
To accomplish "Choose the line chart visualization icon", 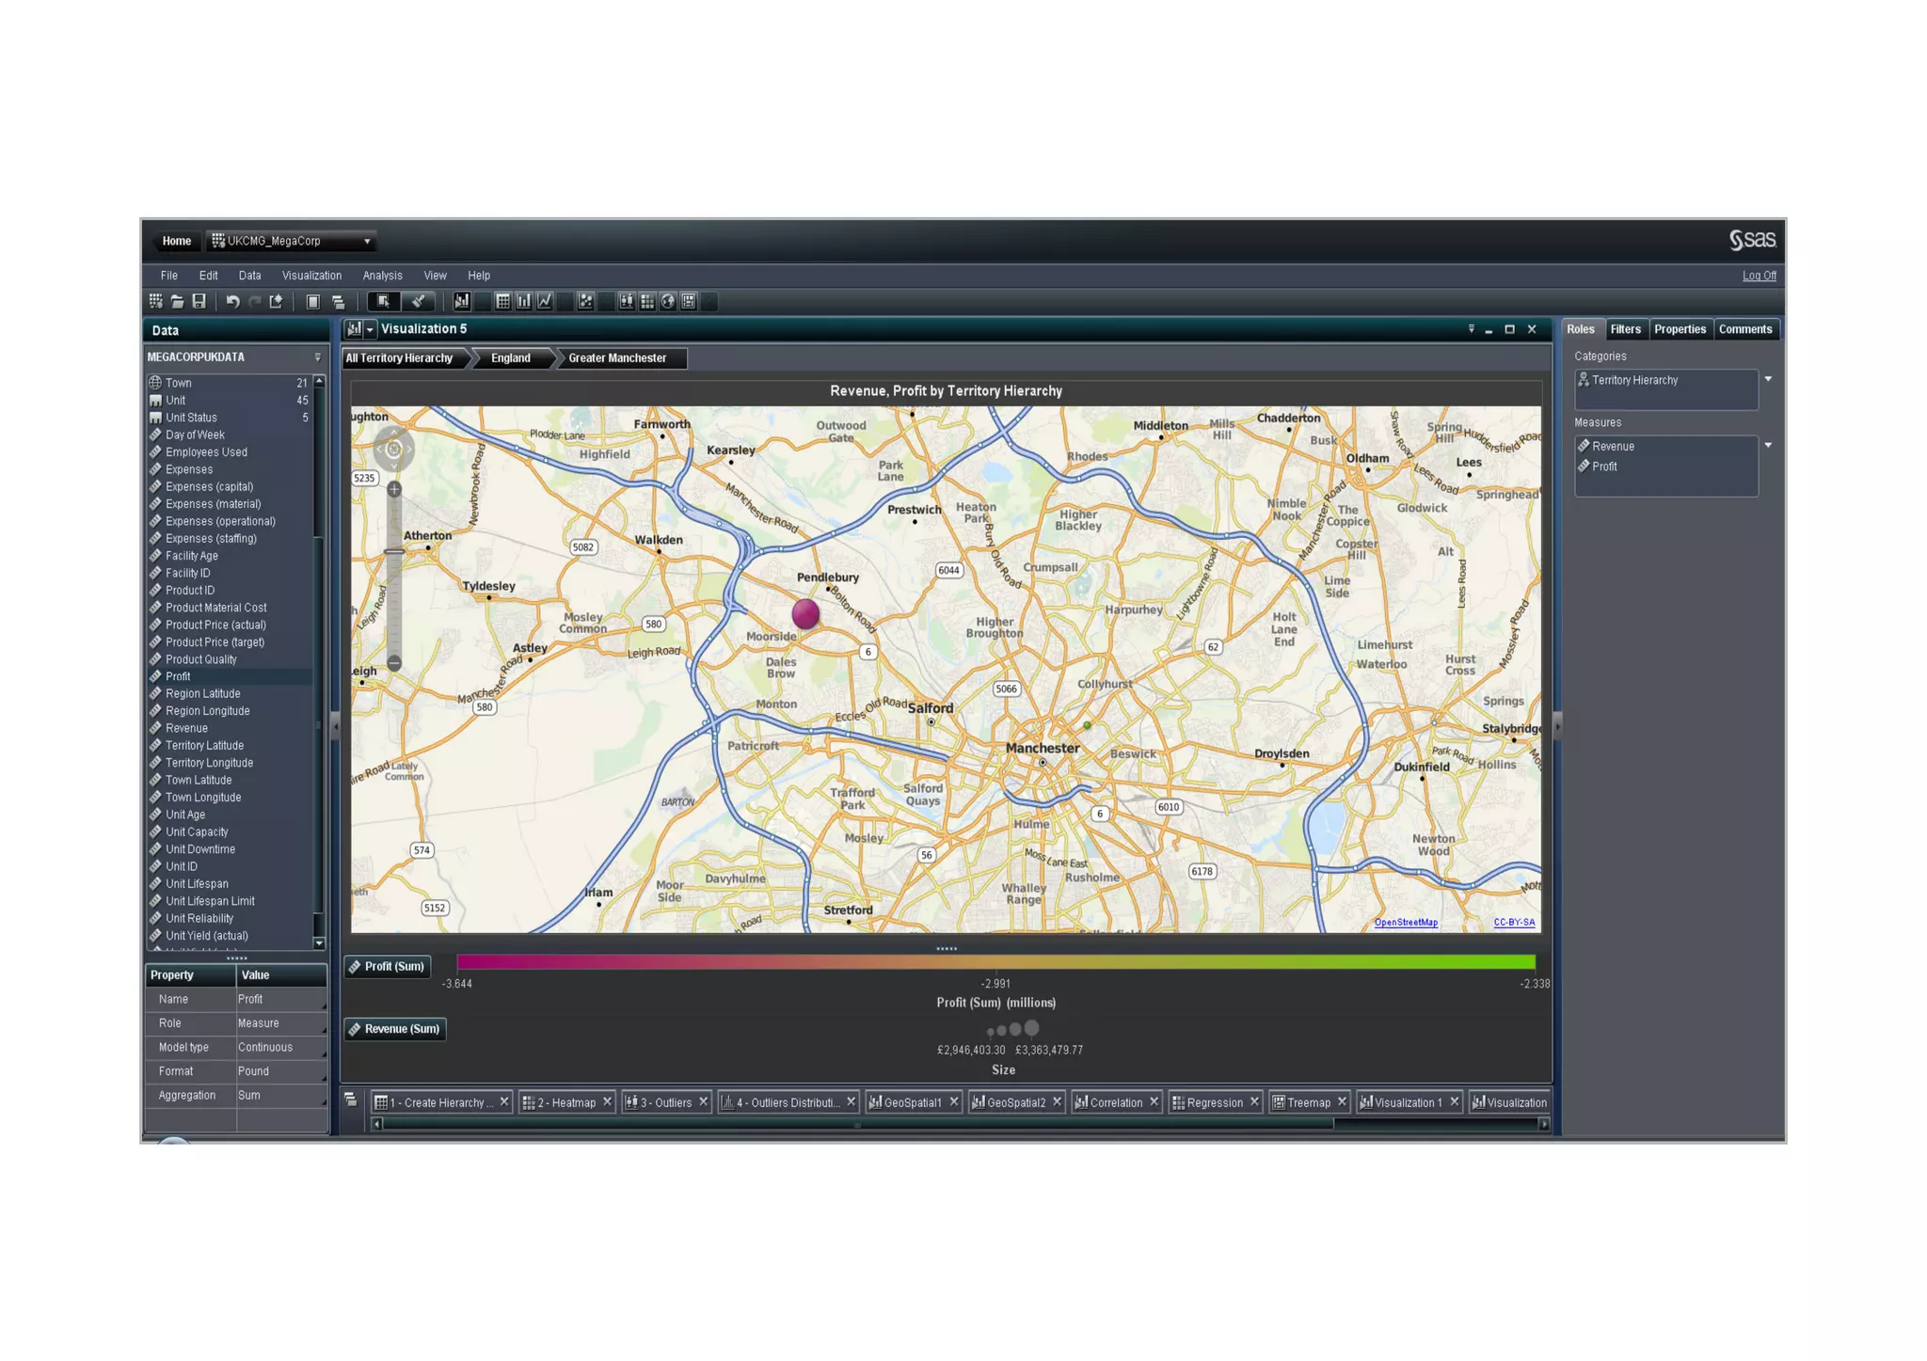I will [545, 302].
